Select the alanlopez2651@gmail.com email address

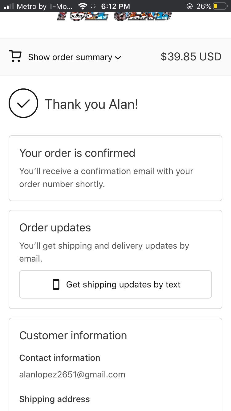pyautogui.click(x=72, y=375)
